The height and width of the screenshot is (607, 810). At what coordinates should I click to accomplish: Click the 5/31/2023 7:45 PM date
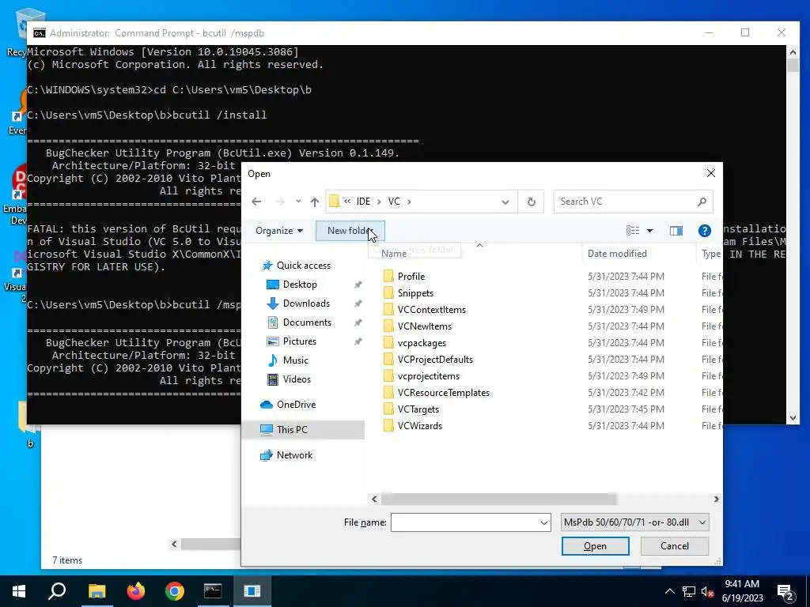pyautogui.click(x=626, y=409)
